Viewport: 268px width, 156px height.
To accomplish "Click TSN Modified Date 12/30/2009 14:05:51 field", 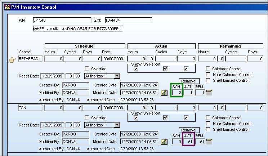I will point(139,142).
